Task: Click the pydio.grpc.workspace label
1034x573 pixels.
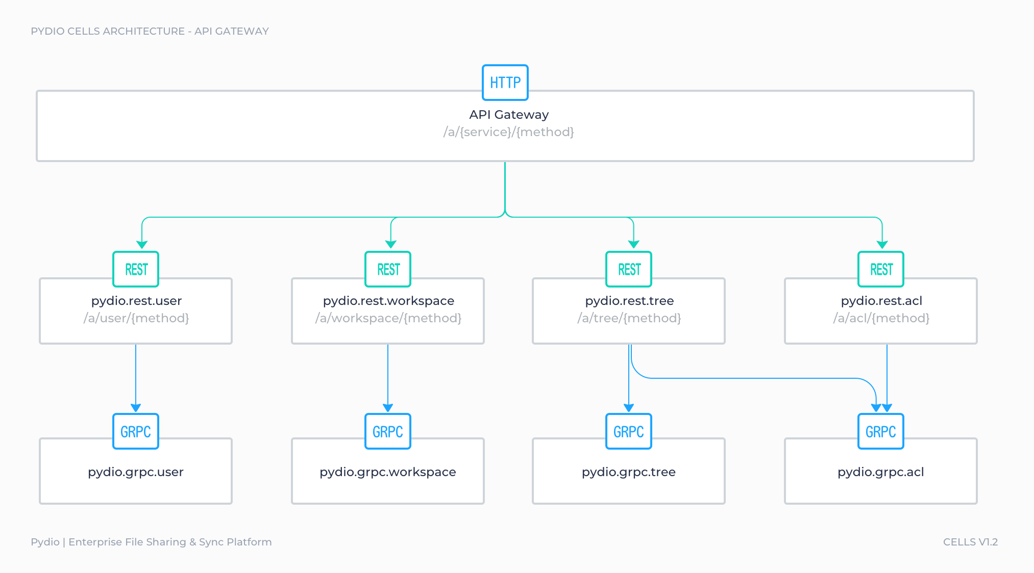Action: pyautogui.click(x=388, y=472)
